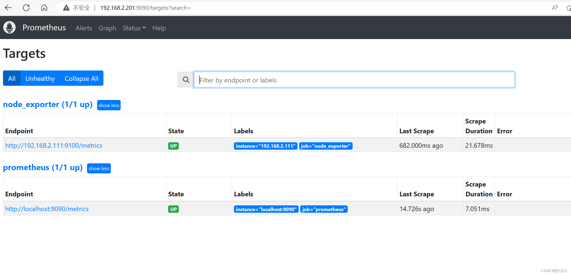The image size is (571, 275).
Task: Open prometheus (1/1 up) heading link
Action: coord(43,167)
